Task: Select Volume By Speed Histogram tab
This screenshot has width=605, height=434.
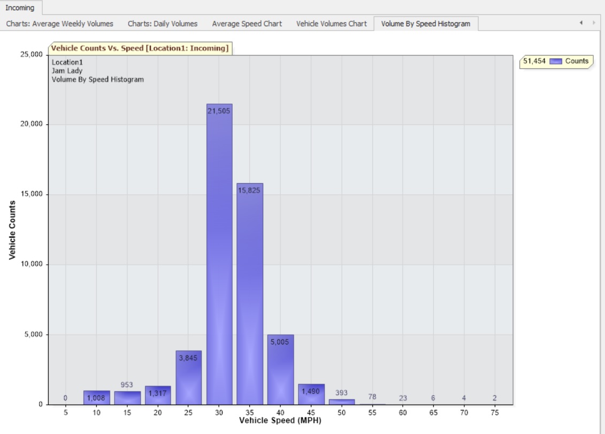Action: [426, 23]
